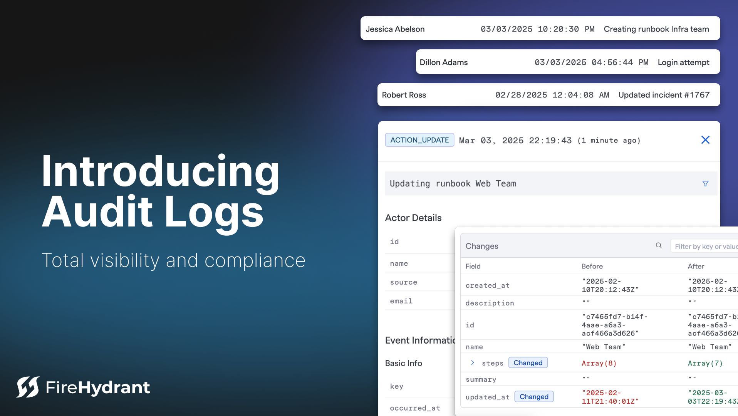Click the FireHydrant logo icon
738x416 pixels.
pyautogui.click(x=28, y=387)
